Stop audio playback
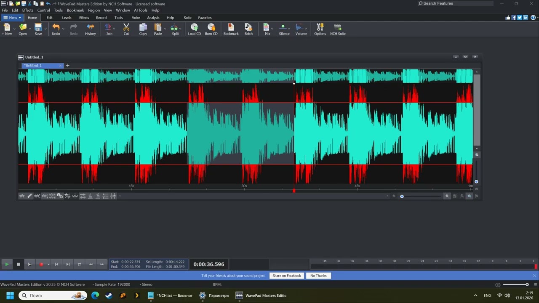 [x=19, y=264]
